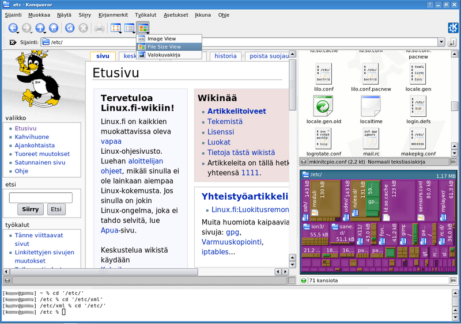
Task: Select File Size View menu entry
Action: (x=164, y=47)
